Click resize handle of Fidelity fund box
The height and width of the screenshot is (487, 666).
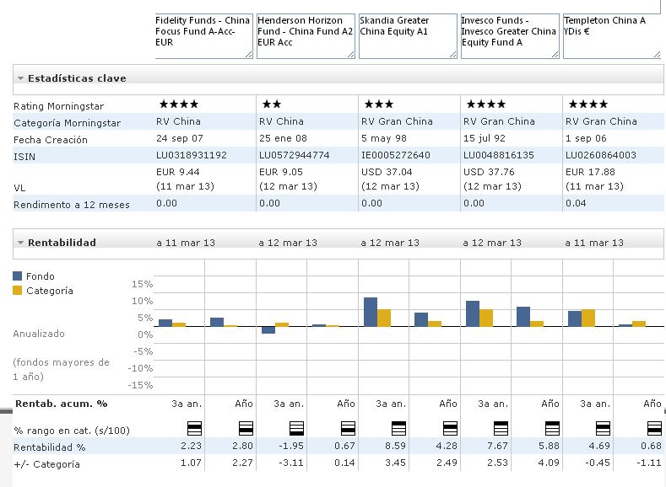click(249, 54)
